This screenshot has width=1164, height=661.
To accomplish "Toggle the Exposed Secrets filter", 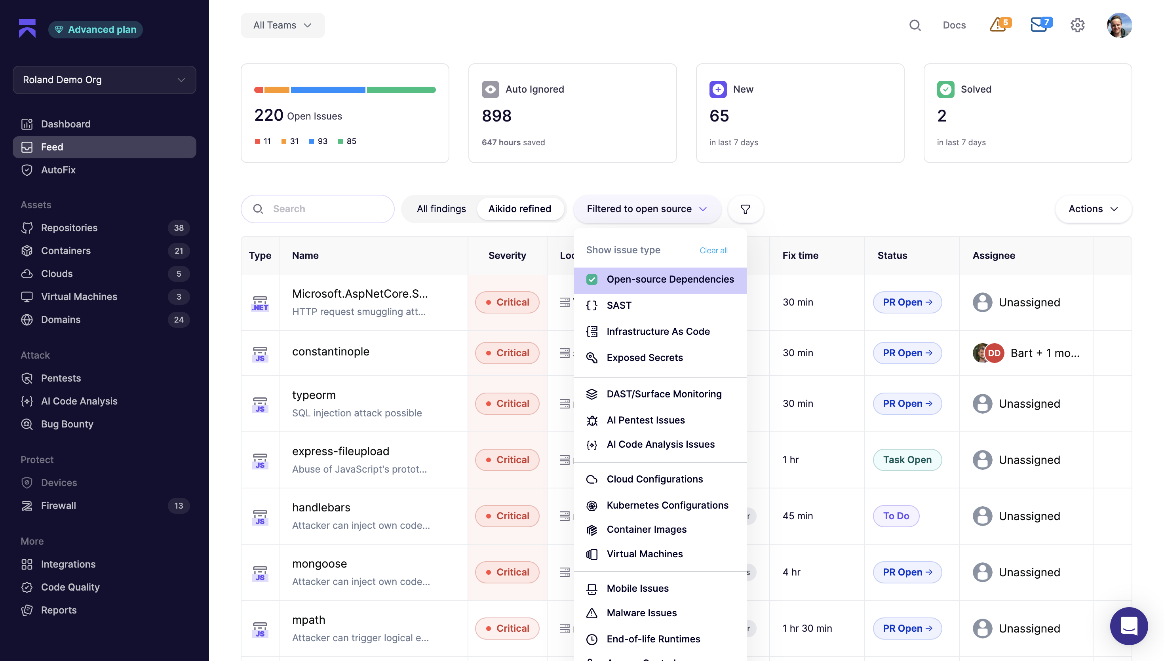I will 660,358.
